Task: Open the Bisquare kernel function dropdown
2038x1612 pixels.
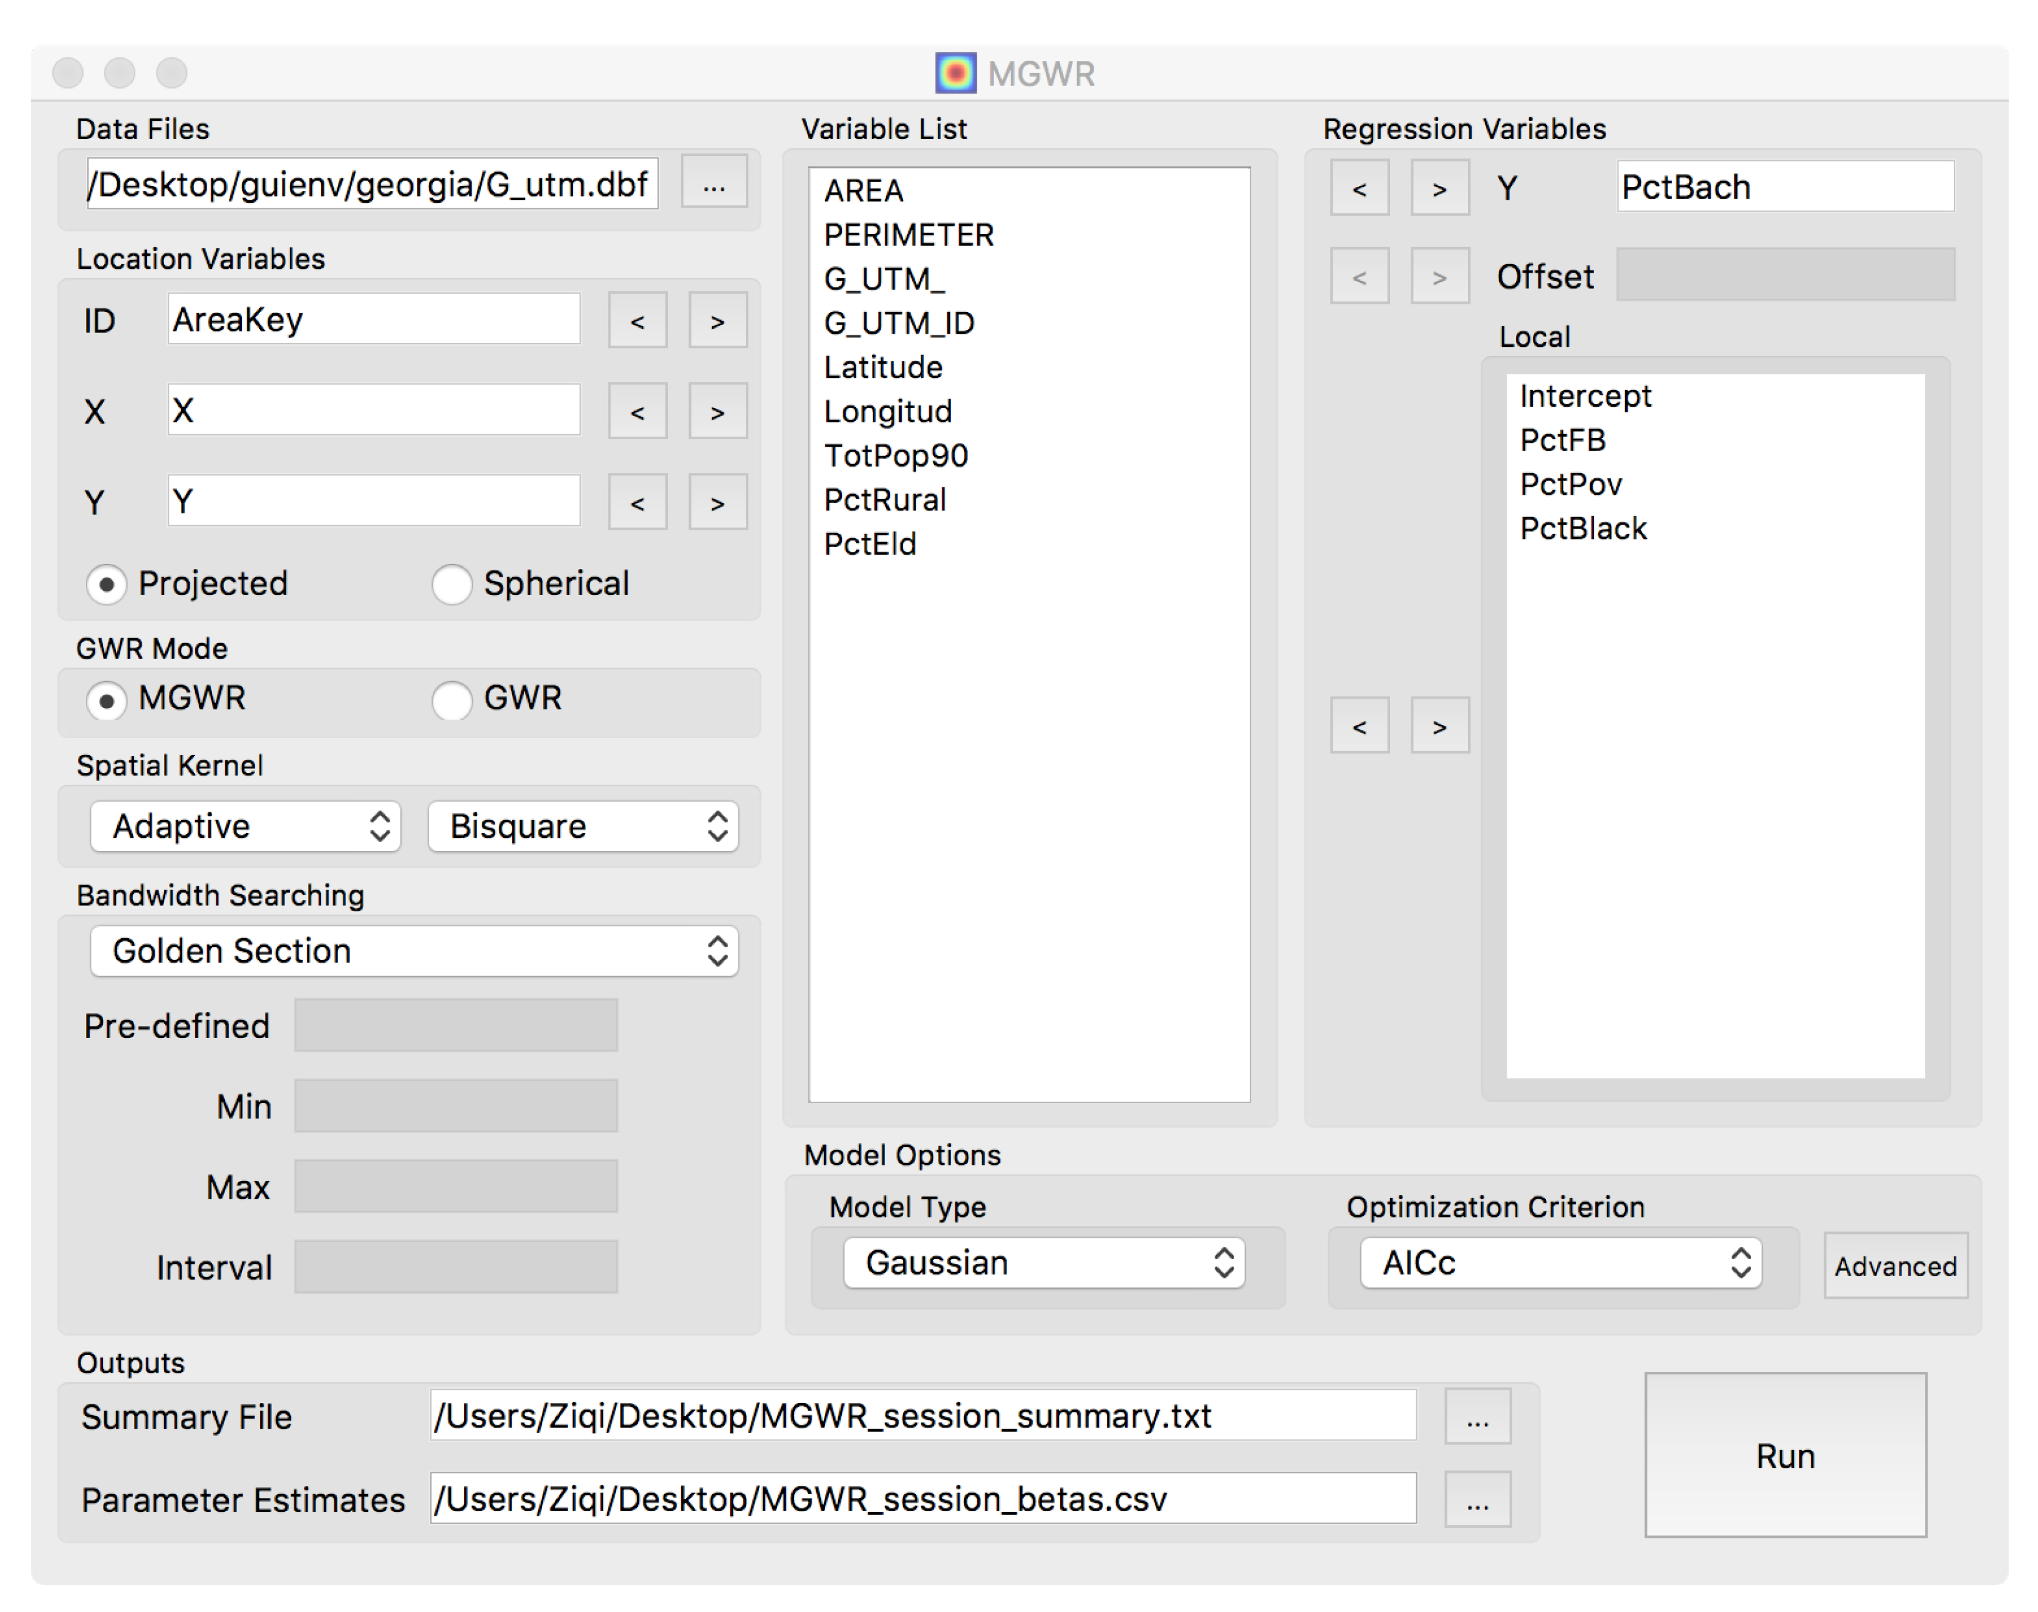Action: pyautogui.click(x=583, y=827)
